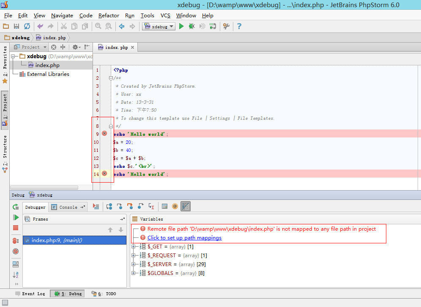Open the Run menu
The width and height of the screenshot is (421, 307).
pyautogui.click(x=130, y=16)
